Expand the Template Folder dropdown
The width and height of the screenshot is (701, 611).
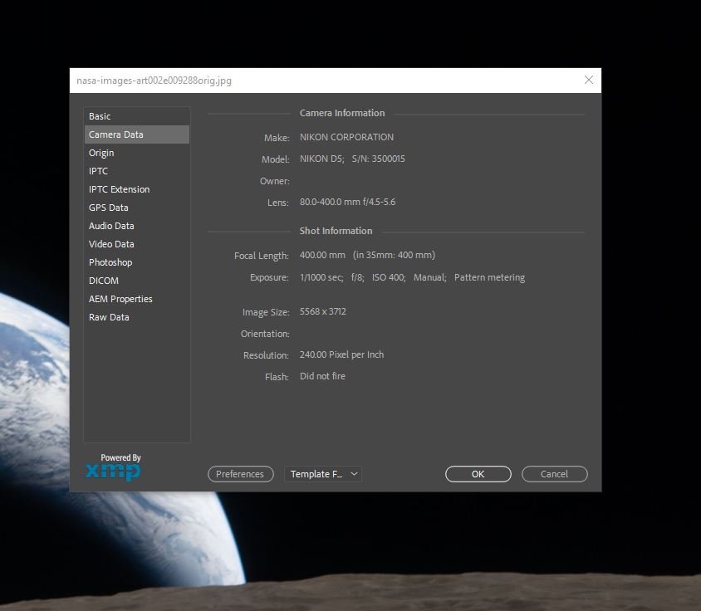323,474
